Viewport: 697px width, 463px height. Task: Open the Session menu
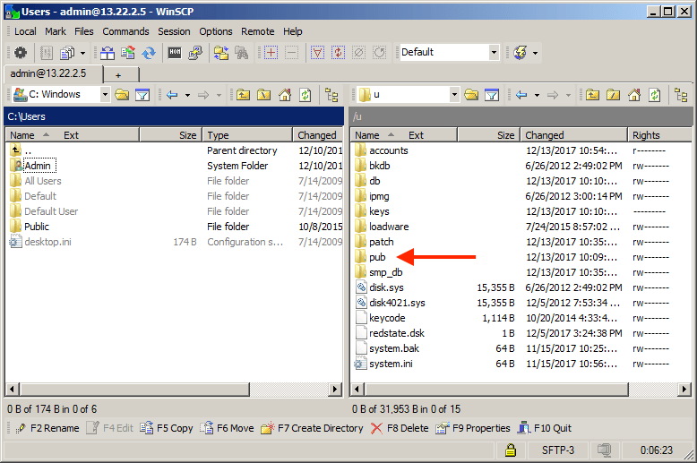174,31
